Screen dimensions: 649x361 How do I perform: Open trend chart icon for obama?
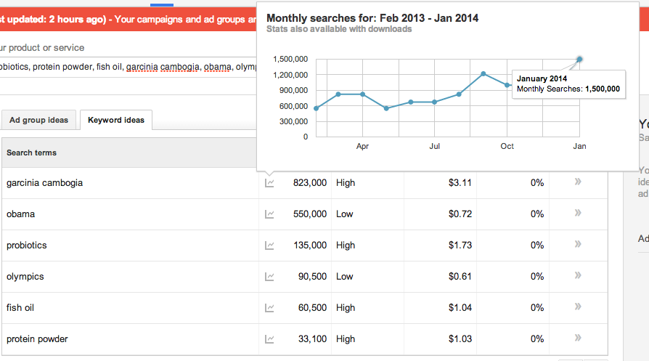point(269,214)
